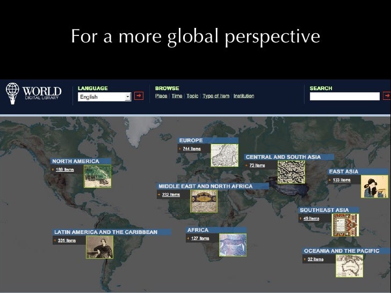391x293 pixels.
Task: Click the plus icon beside 127 Items
Action: click(x=188, y=238)
